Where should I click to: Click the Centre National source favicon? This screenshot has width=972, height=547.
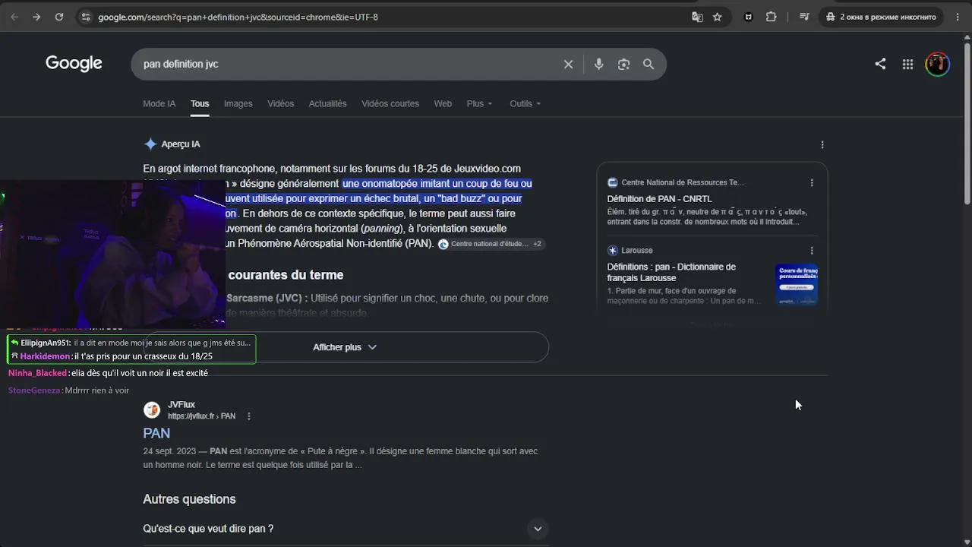(x=613, y=182)
